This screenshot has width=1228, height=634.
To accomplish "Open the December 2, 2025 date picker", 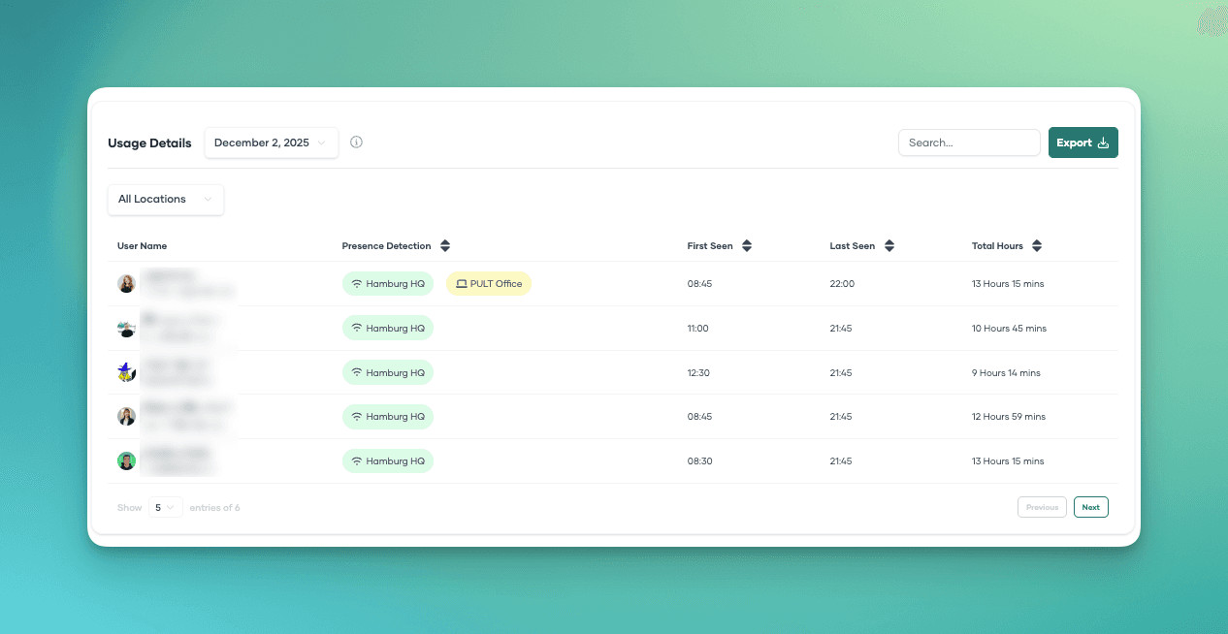I will click(x=271, y=142).
